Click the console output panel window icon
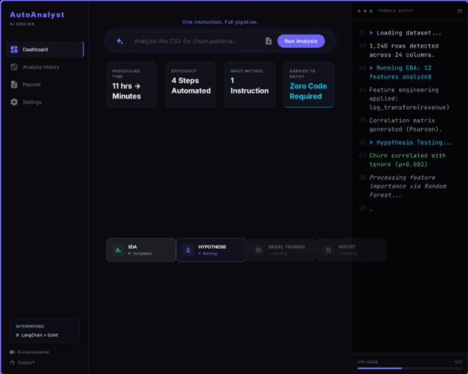The height and width of the screenshot is (374, 468). pos(460,11)
